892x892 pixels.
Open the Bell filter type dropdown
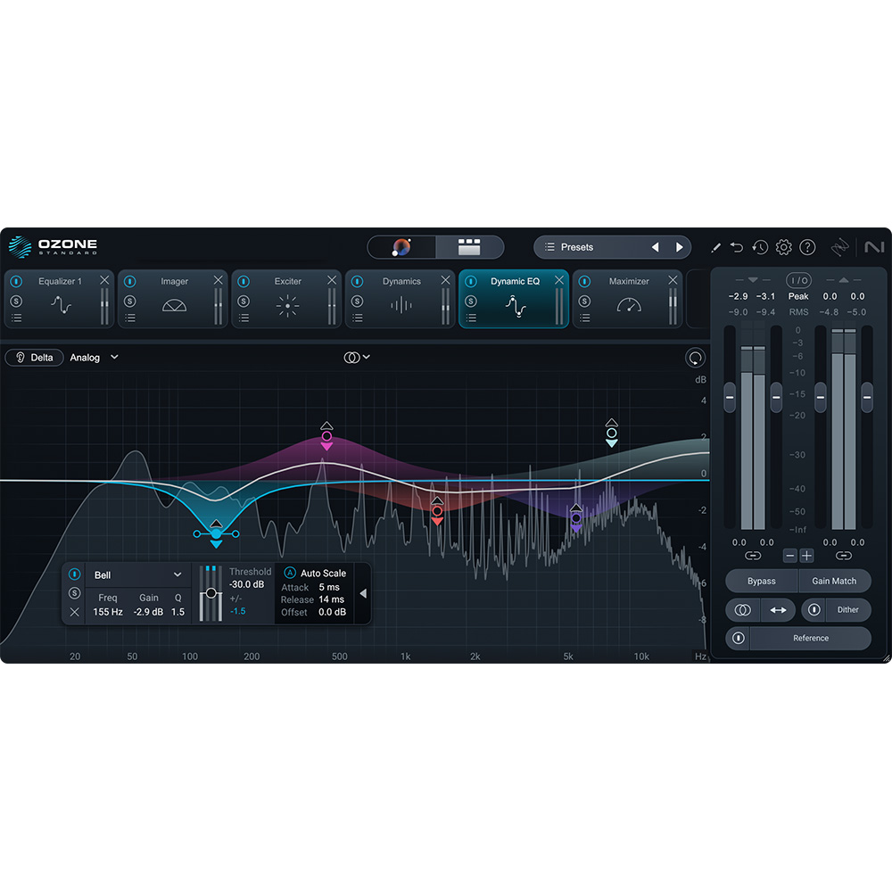click(137, 575)
